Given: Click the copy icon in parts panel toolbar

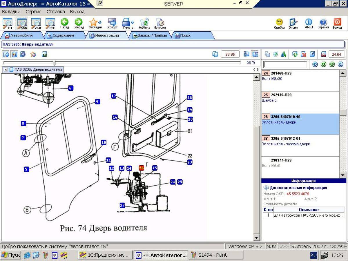Looking at the screenshot, I should [267, 54].
